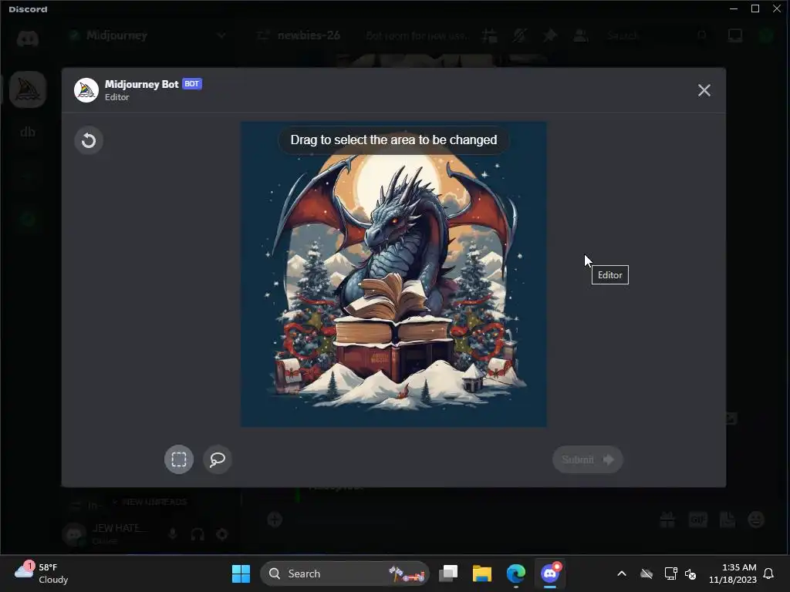The image size is (790, 592).
Task: Open the emoji picker in Discord
Action: click(756, 520)
